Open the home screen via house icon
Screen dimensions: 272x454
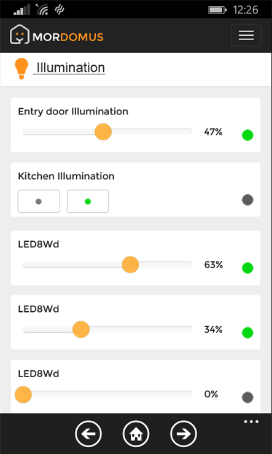tap(136, 434)
